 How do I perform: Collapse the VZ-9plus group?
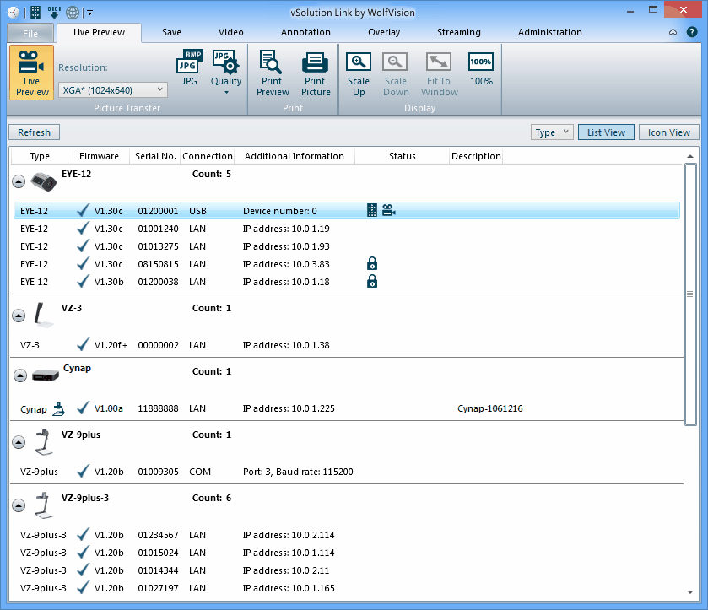tap(19, 441)
